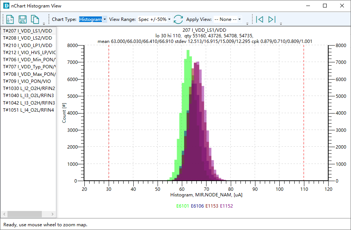Click the nChart app icon in title bar
Image resolution: width=351 pixels, height=230 pixels.
[x=6, y=6]
